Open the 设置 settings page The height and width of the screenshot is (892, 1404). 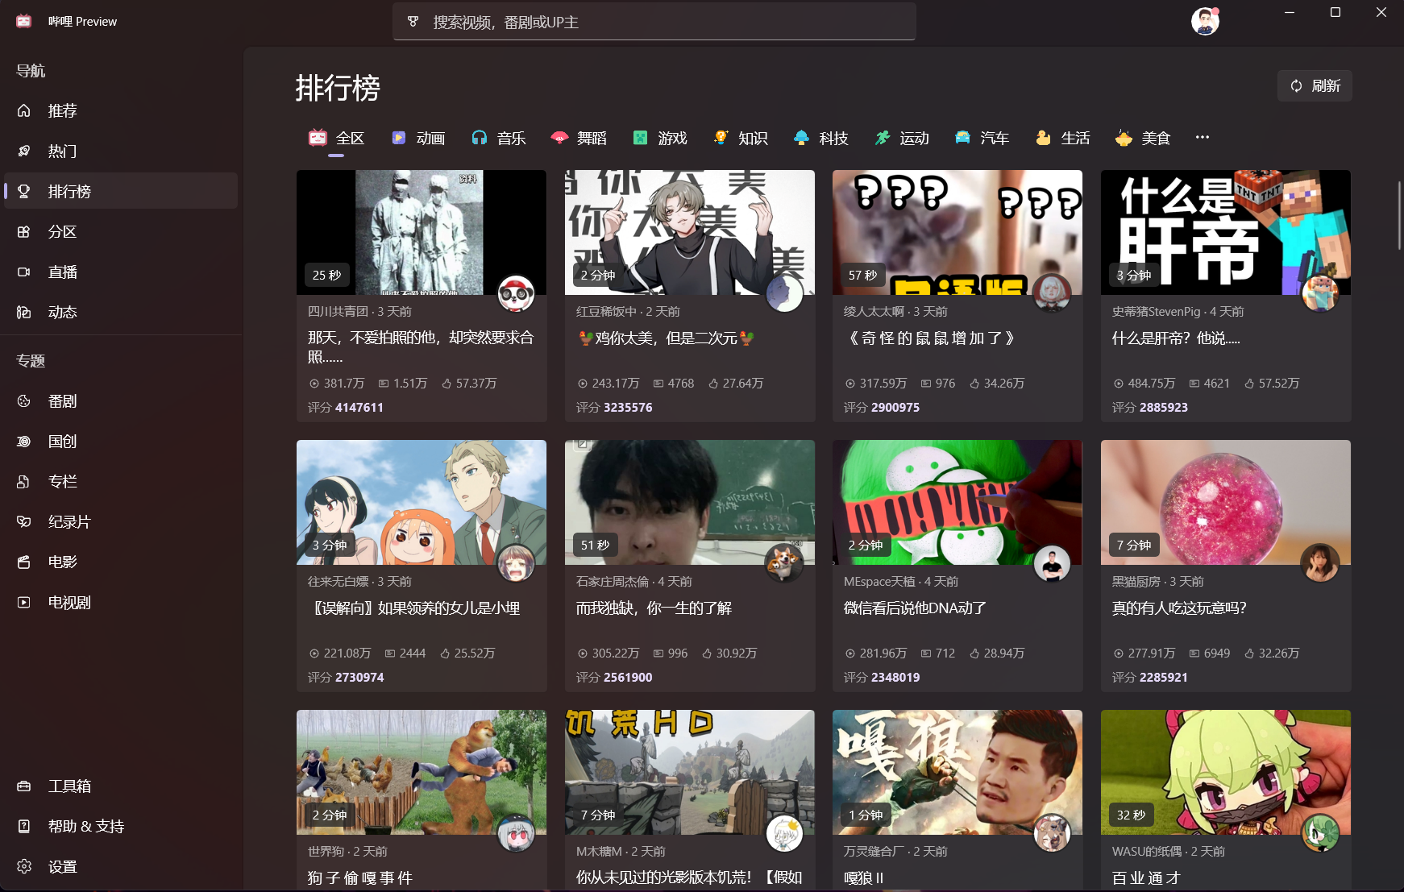coord(63,866)
